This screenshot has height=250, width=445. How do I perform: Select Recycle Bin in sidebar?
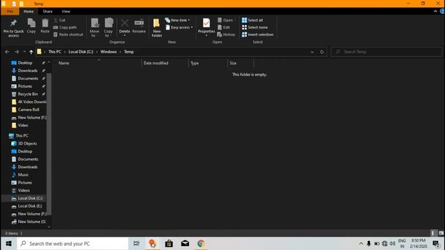[x=28, y=94]
